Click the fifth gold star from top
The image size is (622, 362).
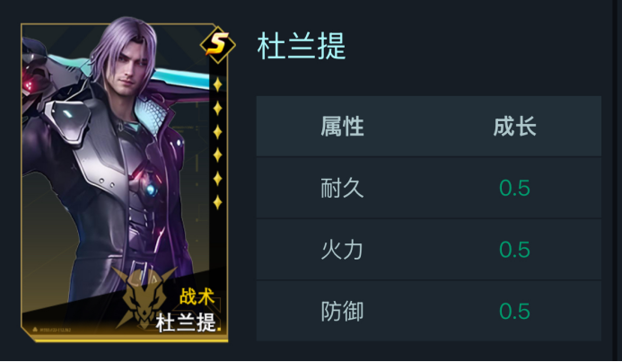coord(217,179)
